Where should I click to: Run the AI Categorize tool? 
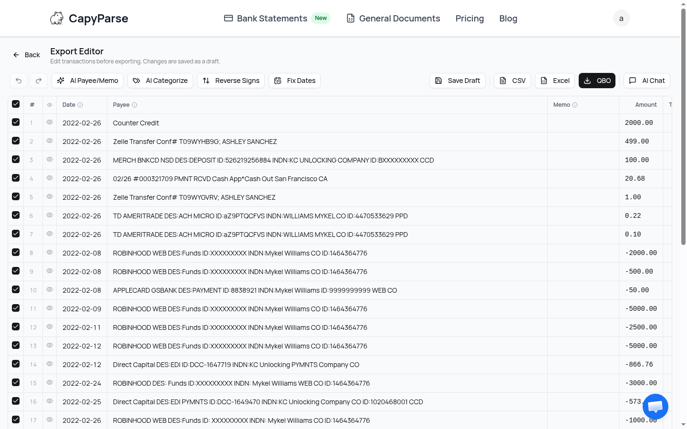point(160,81)
